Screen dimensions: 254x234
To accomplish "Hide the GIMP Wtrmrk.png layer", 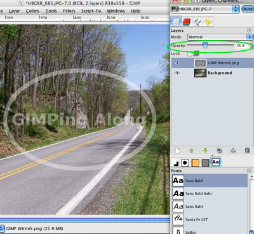I will [177, 63].
